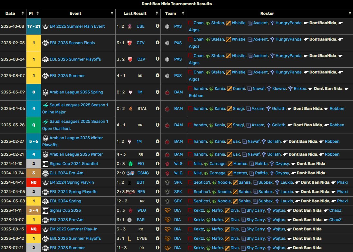
Task: Open Sigma Cup 2024 Gauntlet link
Action: tap(74, 164)
